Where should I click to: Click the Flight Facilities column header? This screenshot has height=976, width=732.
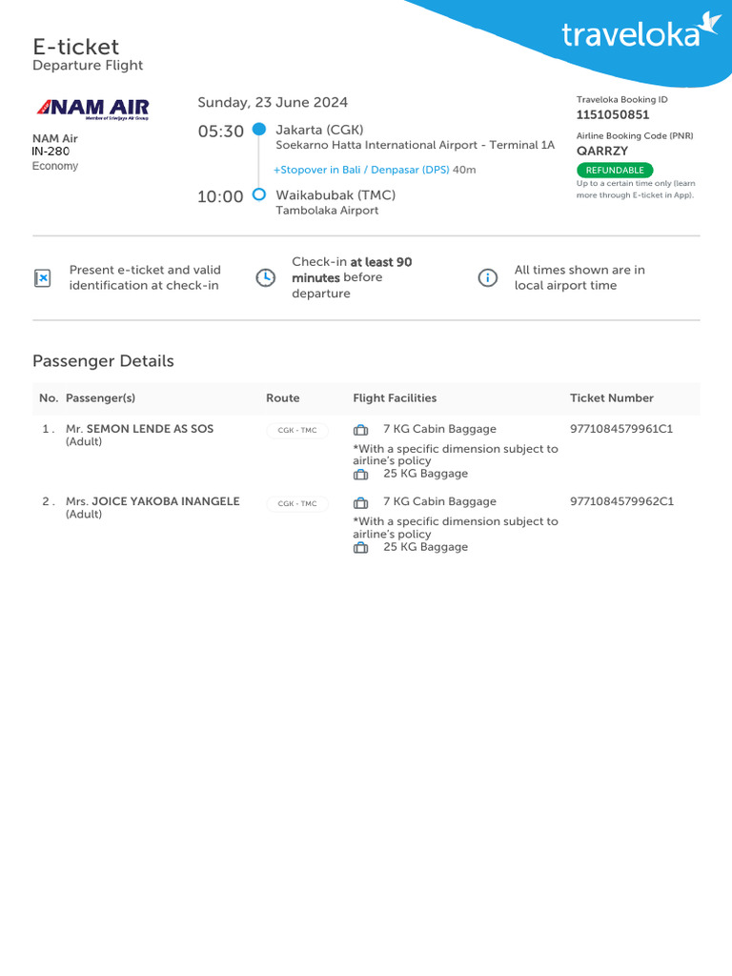point(395,398)
